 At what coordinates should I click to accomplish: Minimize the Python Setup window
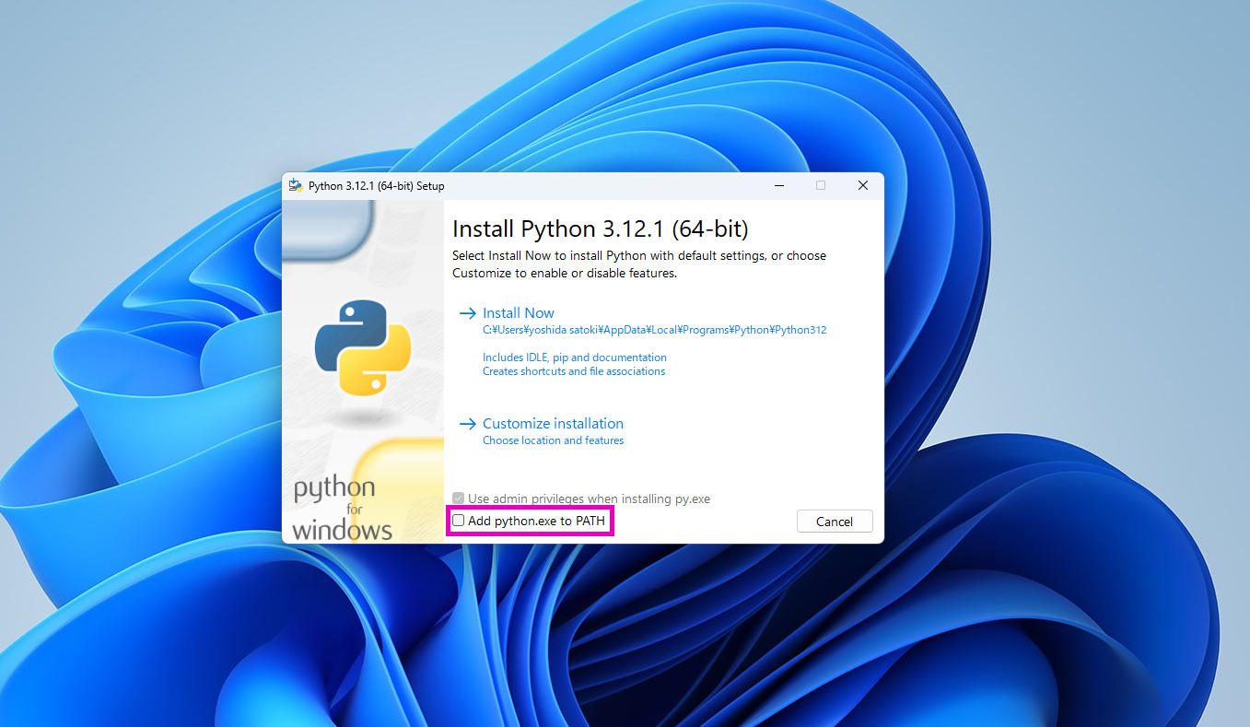(778, 185)
